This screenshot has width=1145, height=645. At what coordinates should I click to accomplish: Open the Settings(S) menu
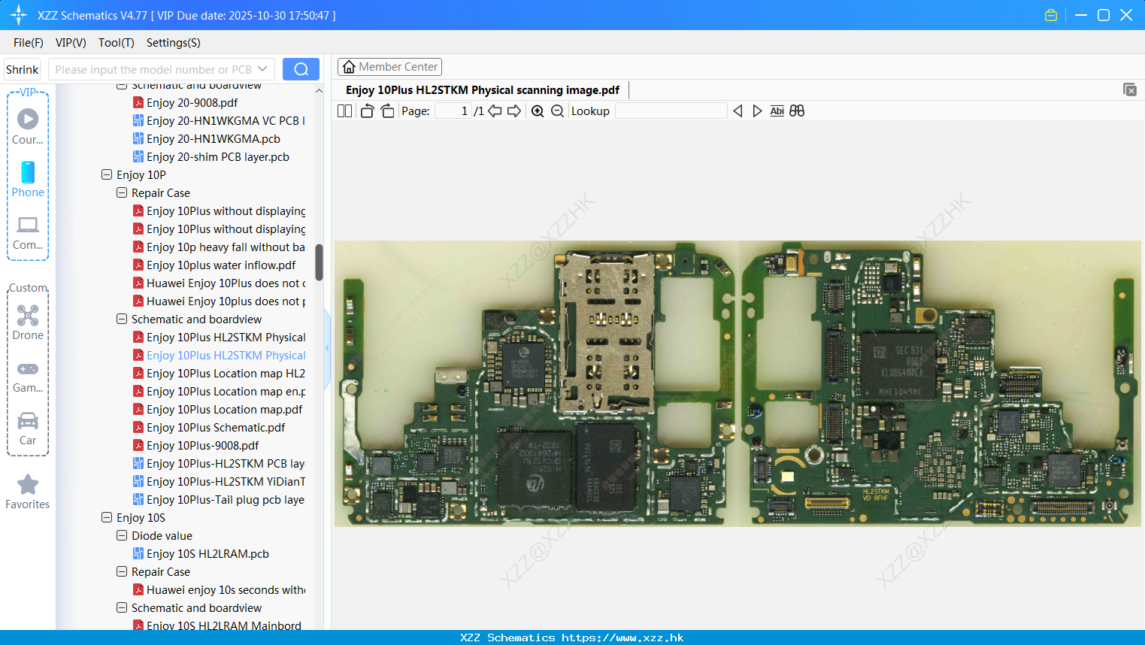[174, 43]
